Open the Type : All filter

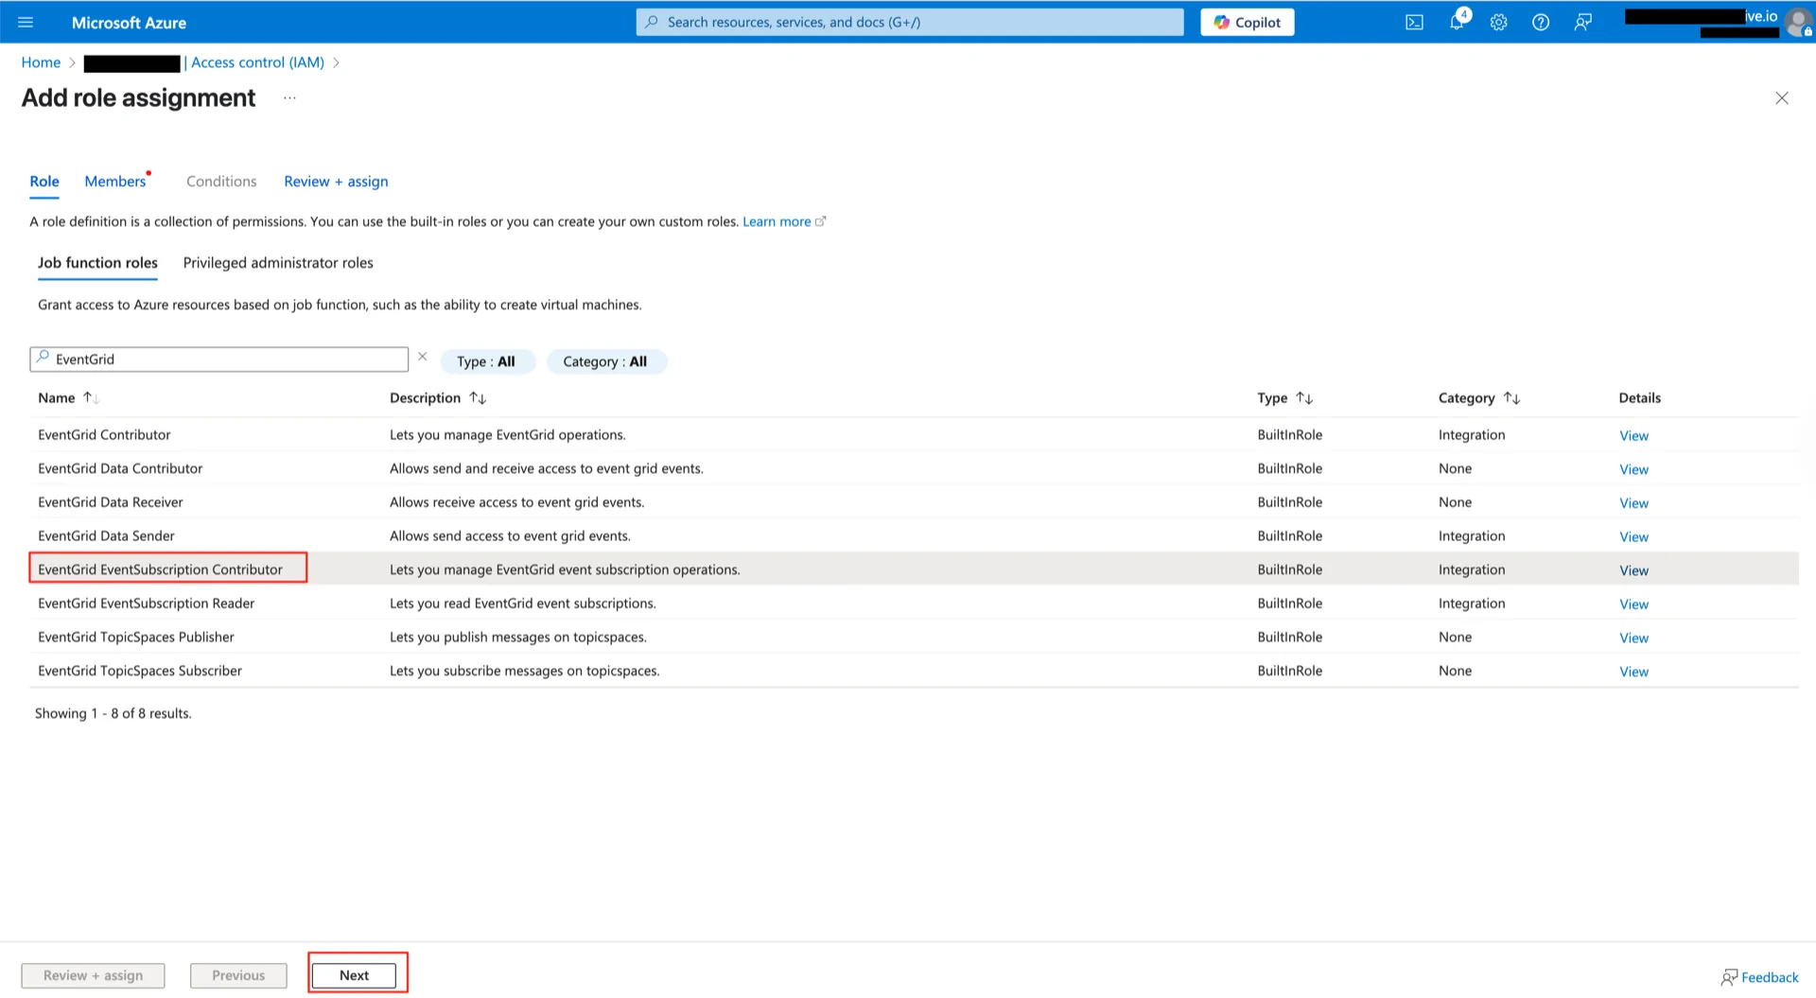point(486,361)
